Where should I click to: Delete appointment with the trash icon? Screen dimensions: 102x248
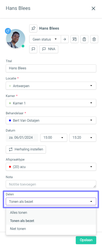pos(94,39)
